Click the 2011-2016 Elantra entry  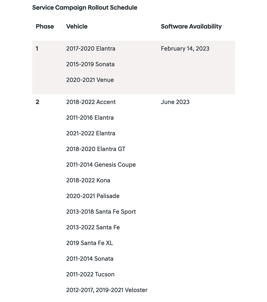(90, 118)
